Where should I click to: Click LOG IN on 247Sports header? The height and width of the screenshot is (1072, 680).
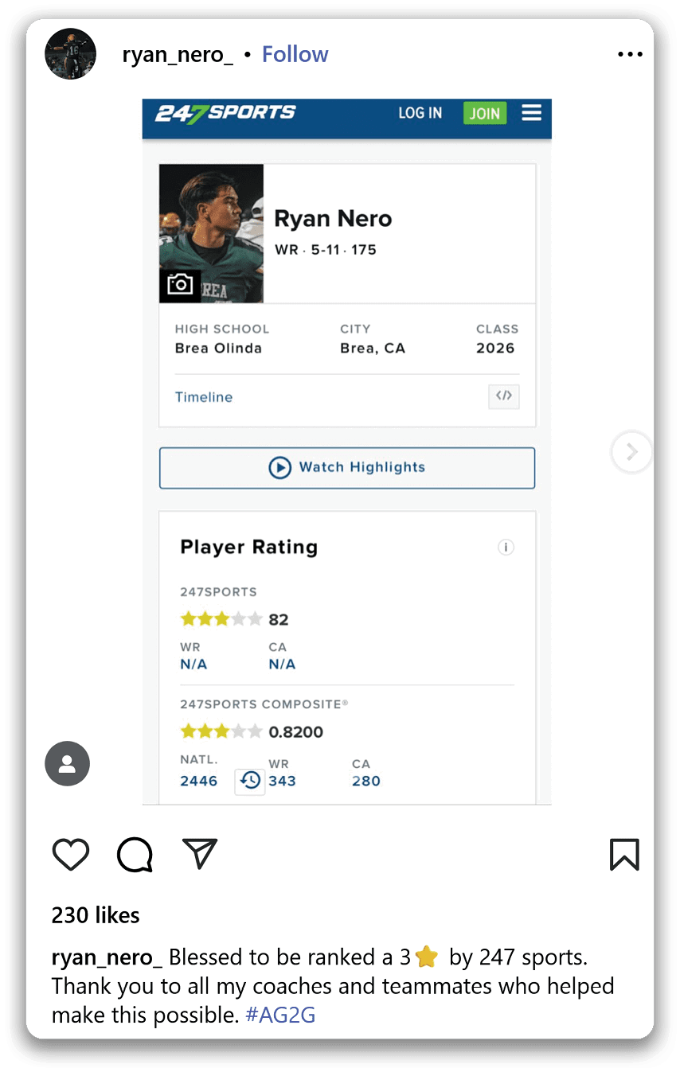click(420, 113)
